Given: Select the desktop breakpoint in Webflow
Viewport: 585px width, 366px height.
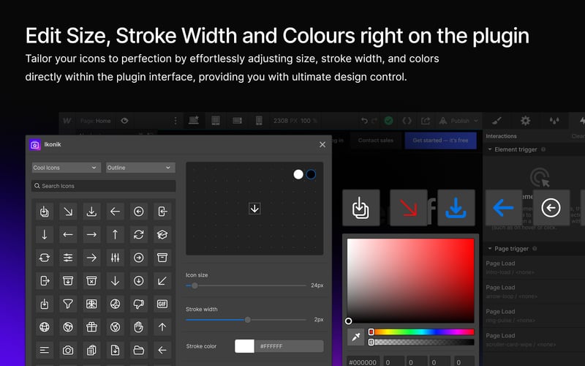Looking at the screenshot, I should click(194, 120).
